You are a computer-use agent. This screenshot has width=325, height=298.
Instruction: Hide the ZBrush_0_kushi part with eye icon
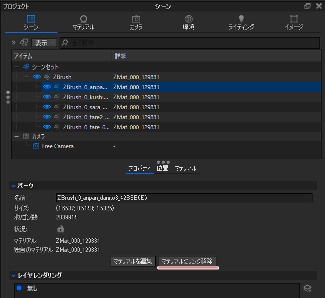(x=47, y=97)
